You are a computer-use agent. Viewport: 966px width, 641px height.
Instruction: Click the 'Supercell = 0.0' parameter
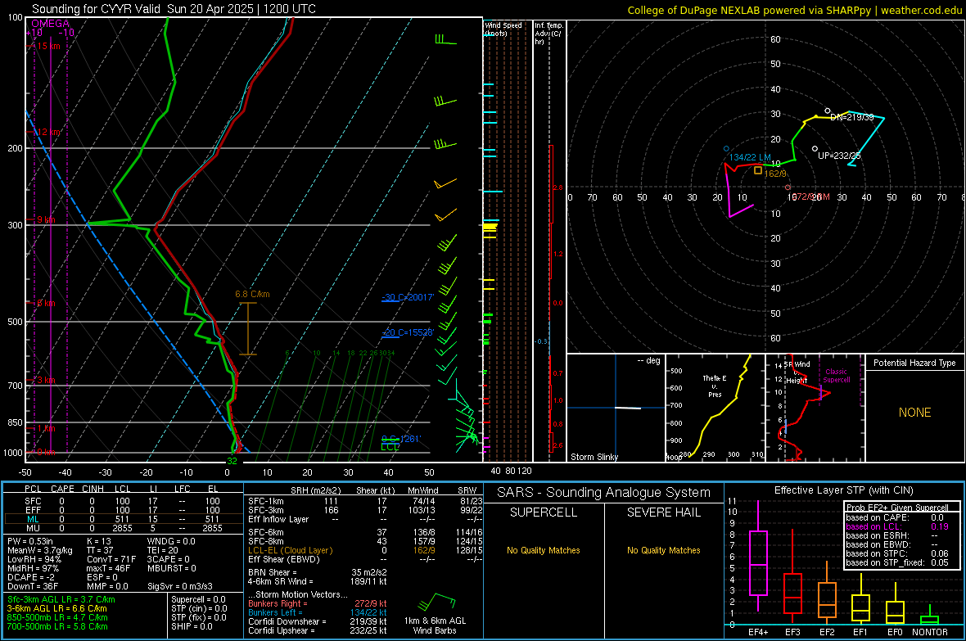(198, 599)
